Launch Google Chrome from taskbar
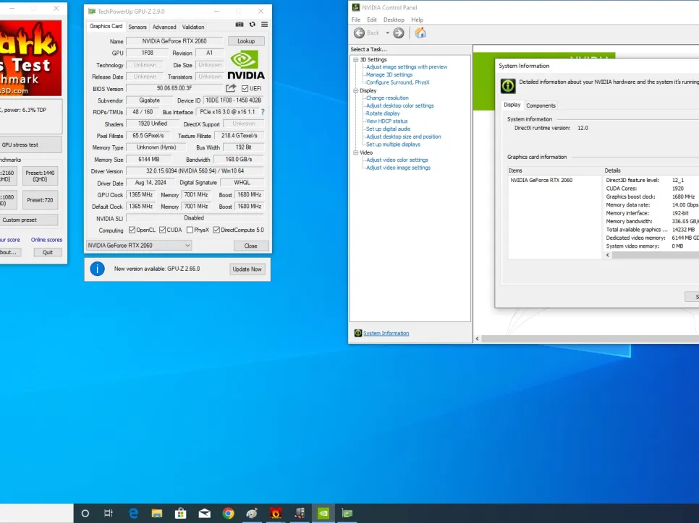 [228, 513]
